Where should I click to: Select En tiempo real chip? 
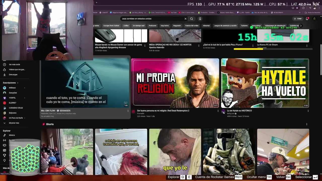tap(139, 26)
